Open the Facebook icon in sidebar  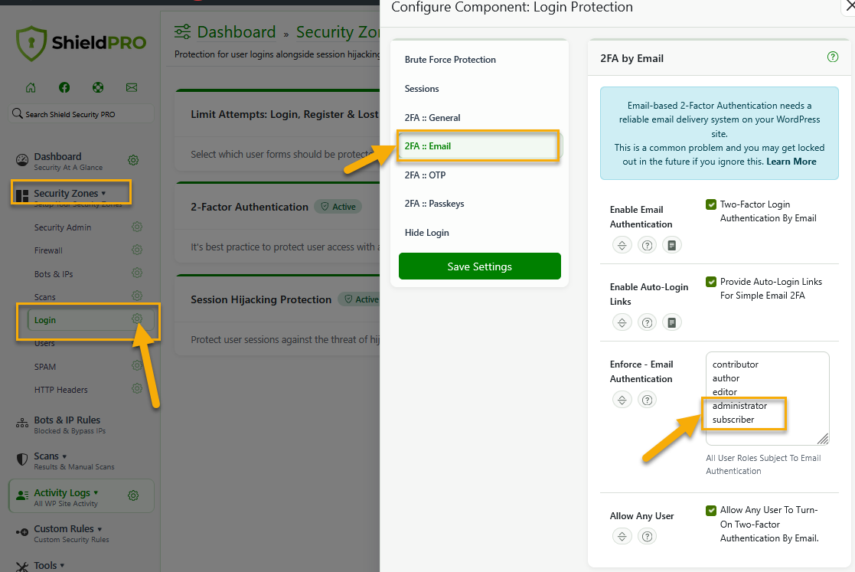tap(64, 87)
